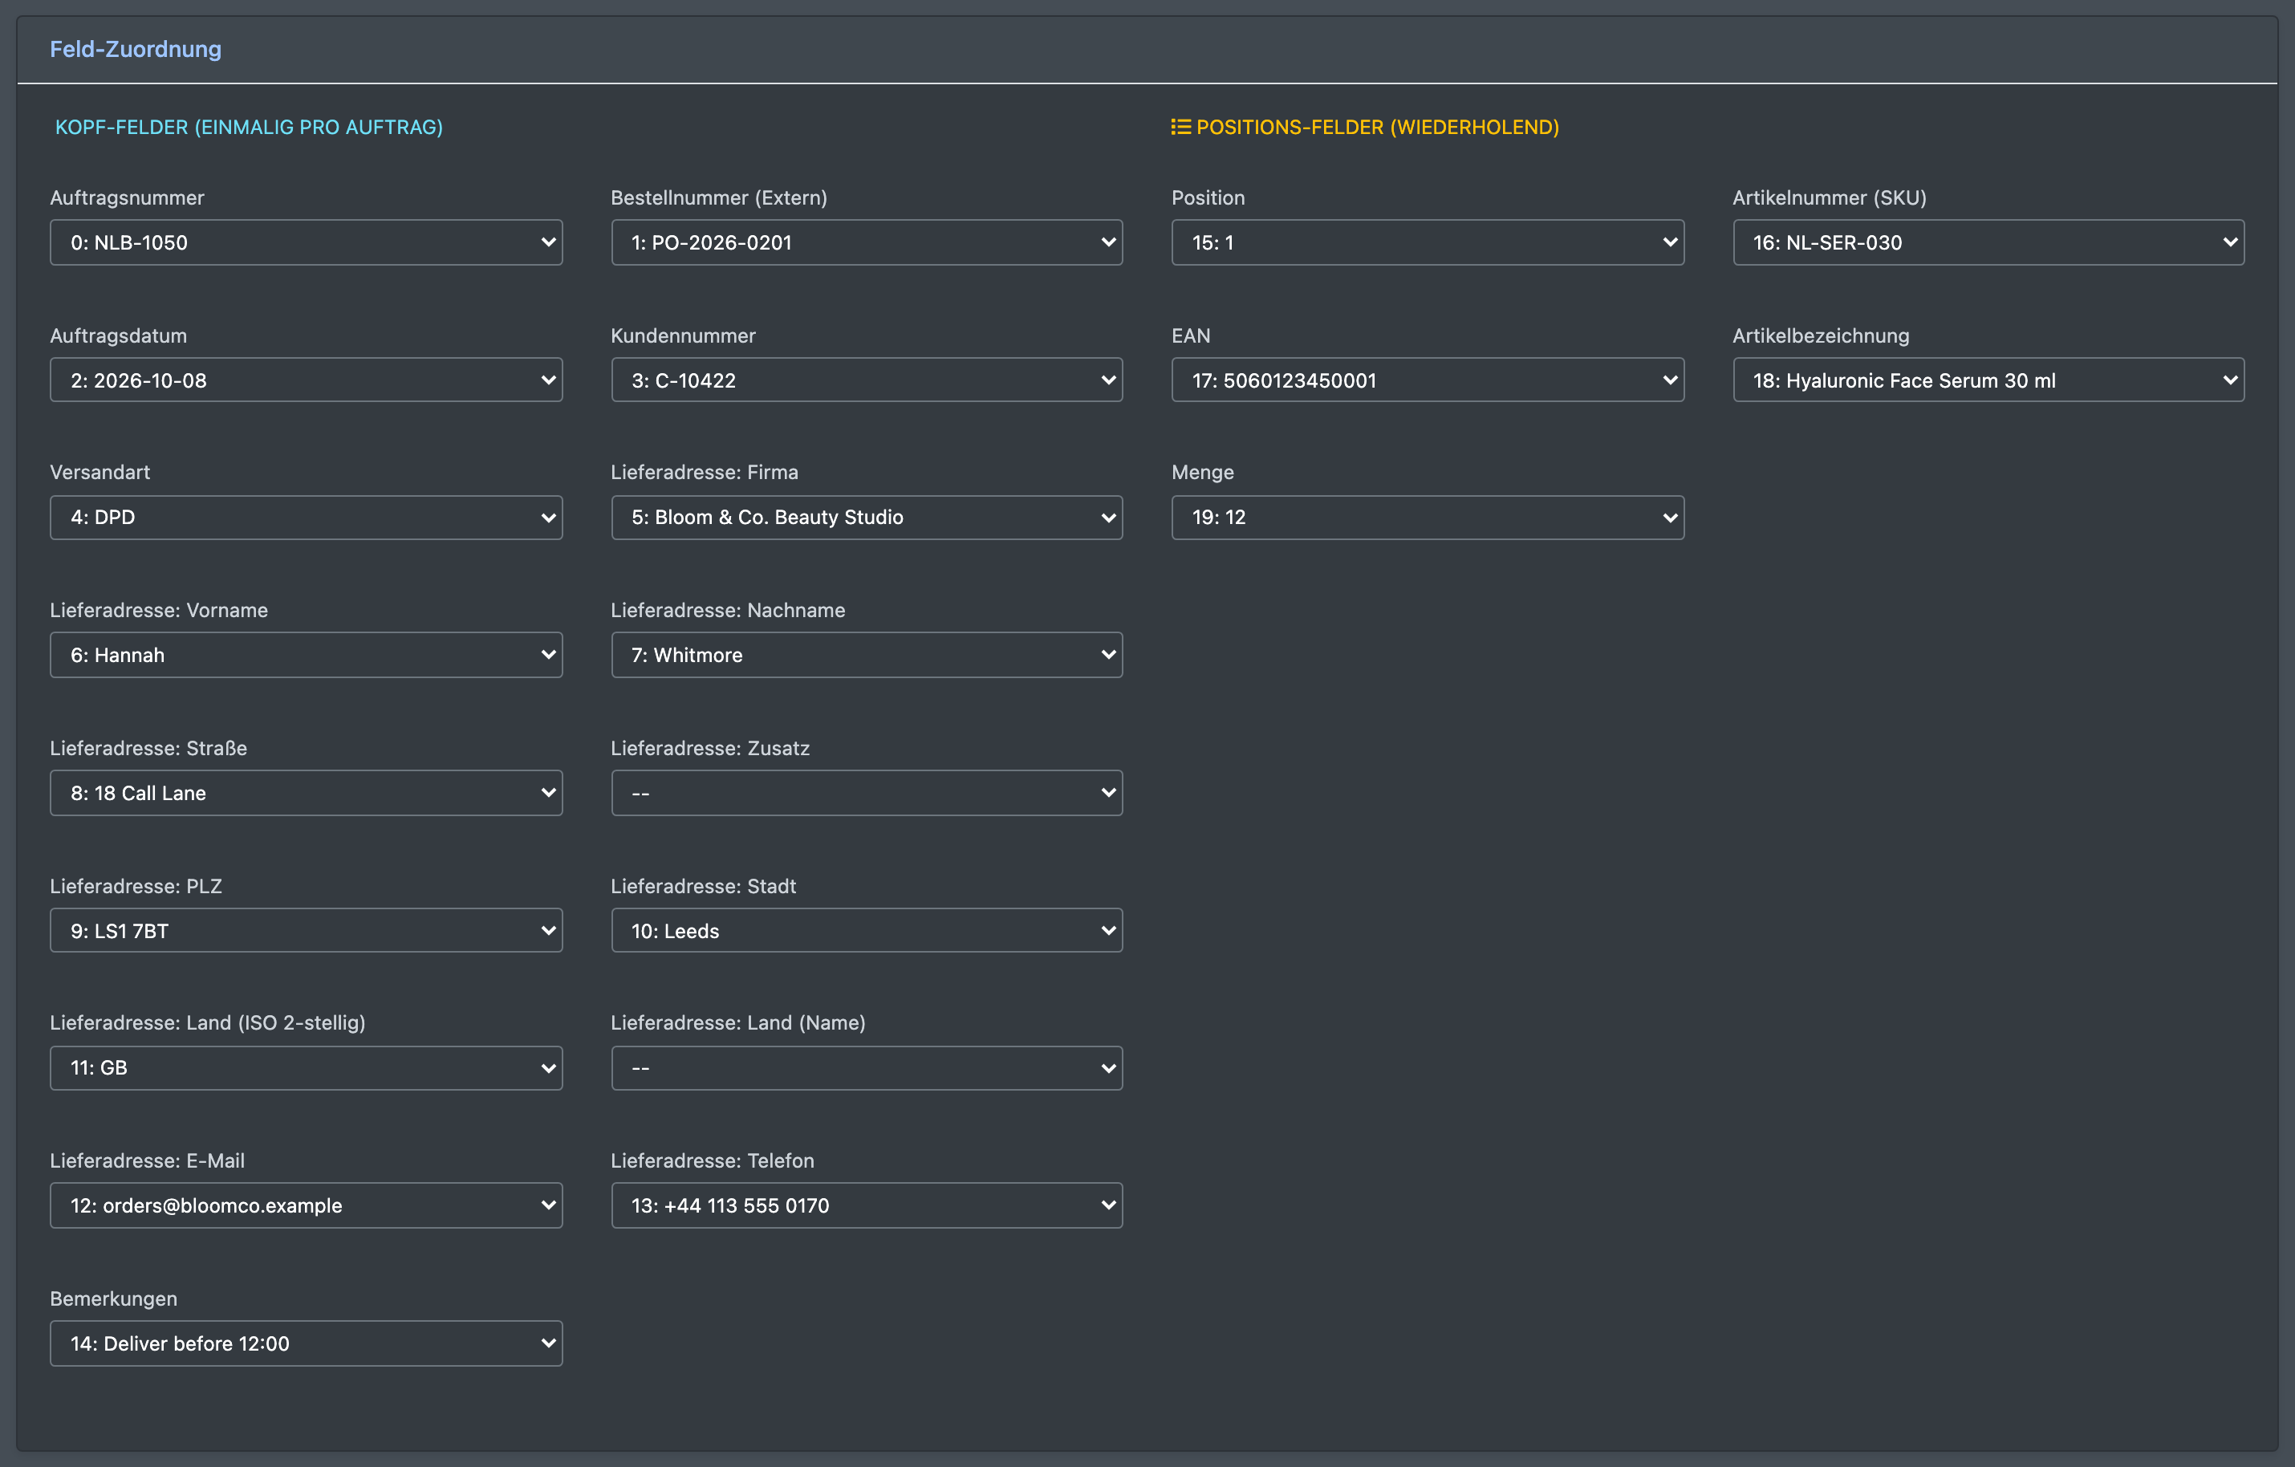
Task: Open the empty Lieferadresse: Zusatz dropdown
Action: click(x=867, y=793)
